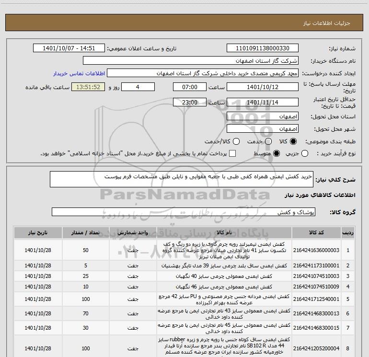Select item code 2164241636000003
369x357 pixels.
pos(316,250)
